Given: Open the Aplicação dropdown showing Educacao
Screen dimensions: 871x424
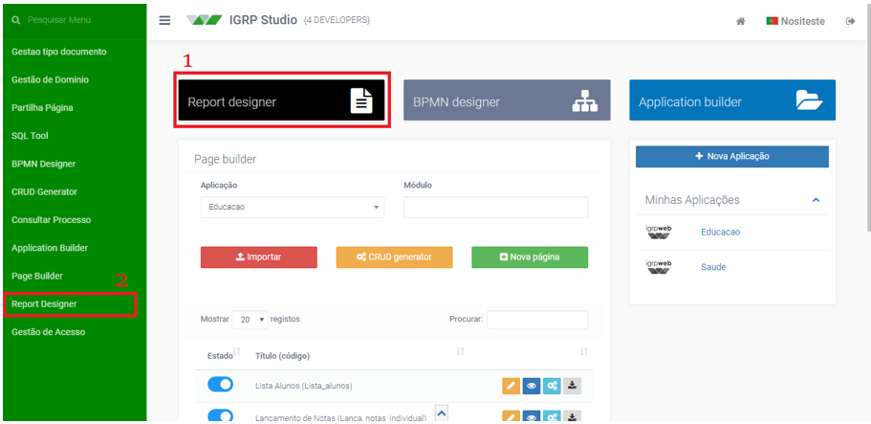Looking at the screenshot, I should [x=293, y=207].
